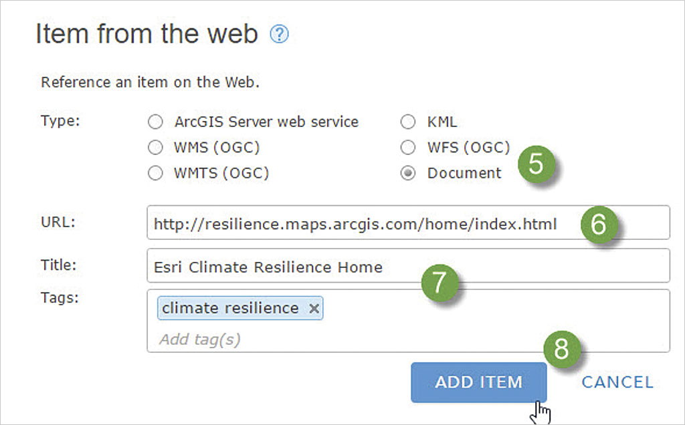Click the Tags label
The height and width of the screenshot is (425, 685).
[60, 298]
